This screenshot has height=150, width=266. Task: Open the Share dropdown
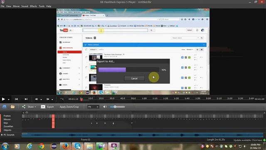(x=29, y=107)
